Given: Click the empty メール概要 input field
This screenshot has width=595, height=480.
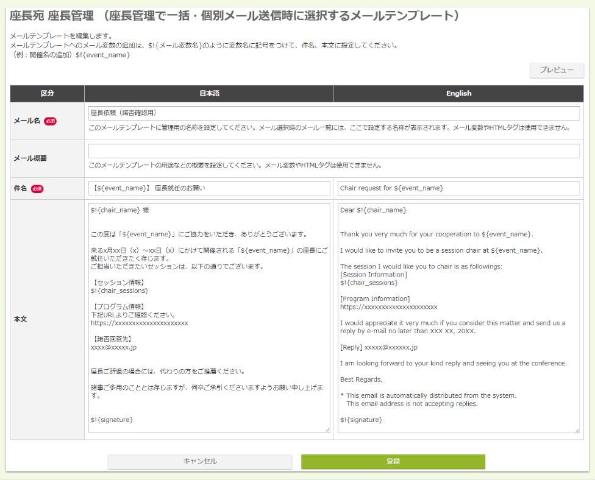Looking at the screenshot, I should [x=333, y=150].
